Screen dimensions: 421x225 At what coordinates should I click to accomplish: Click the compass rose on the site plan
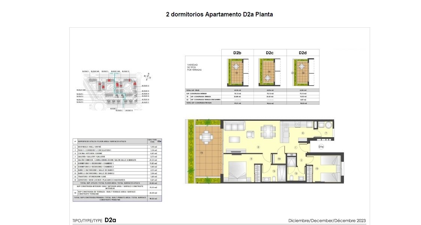pyautogui.click(x=148, y=76)
